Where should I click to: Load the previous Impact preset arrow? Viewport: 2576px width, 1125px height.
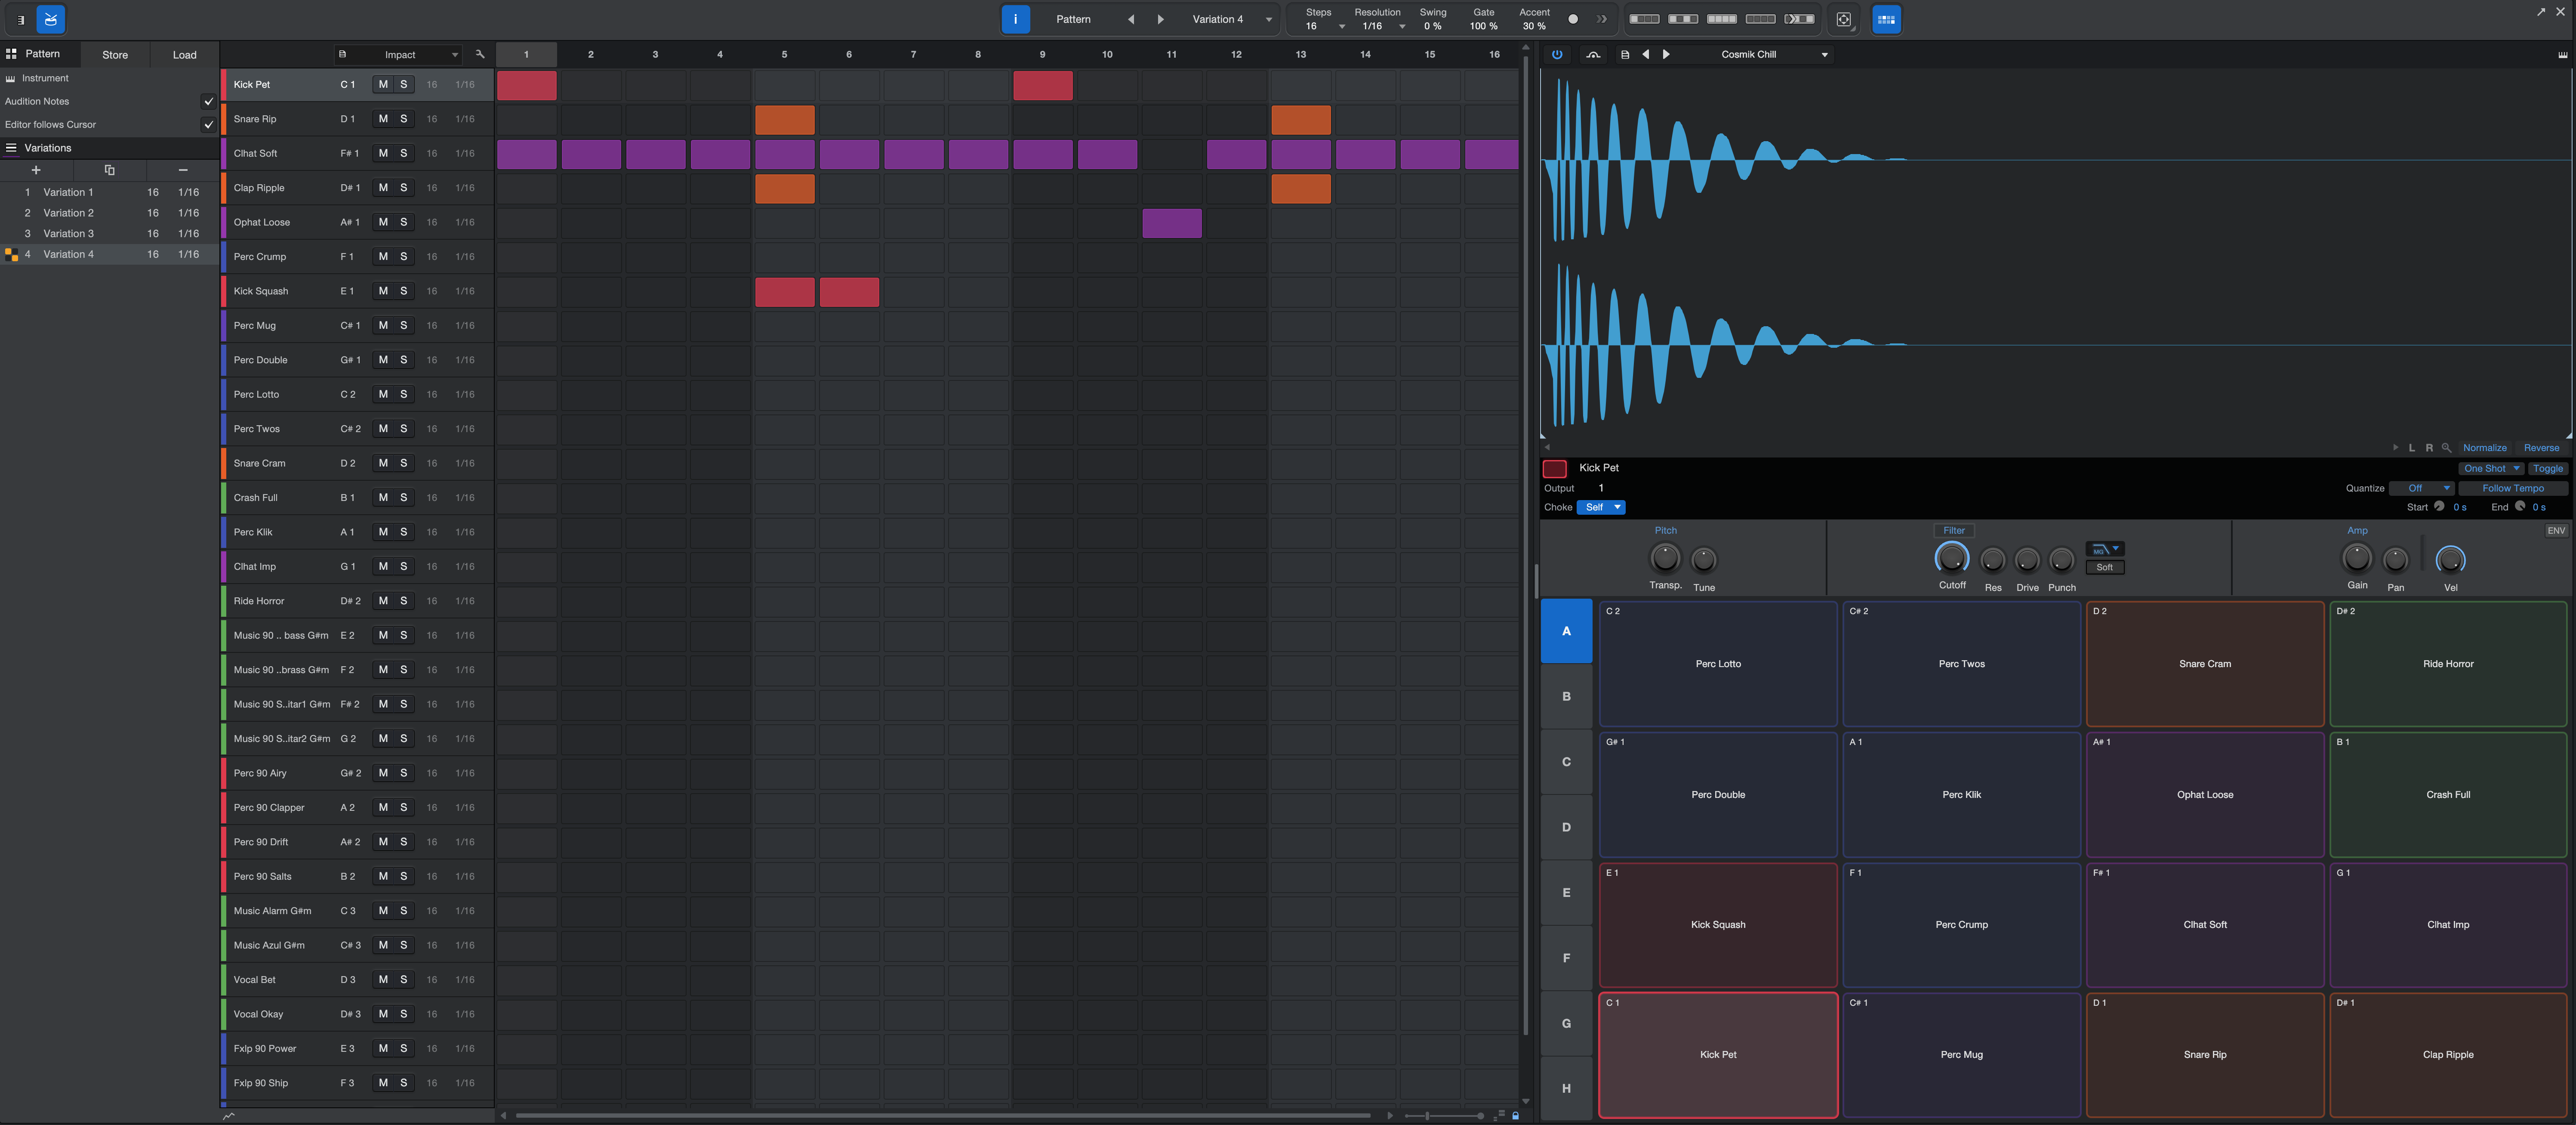tap(1646, 54)
